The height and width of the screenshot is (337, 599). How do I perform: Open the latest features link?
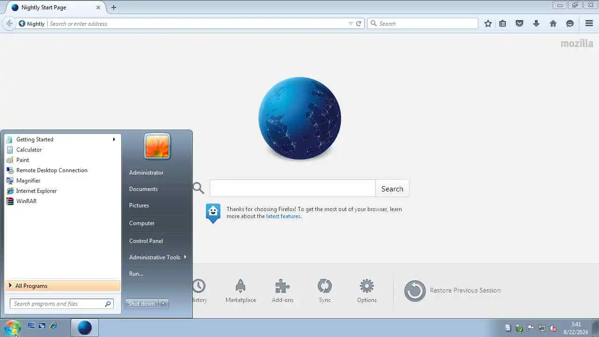click(283, 216)
